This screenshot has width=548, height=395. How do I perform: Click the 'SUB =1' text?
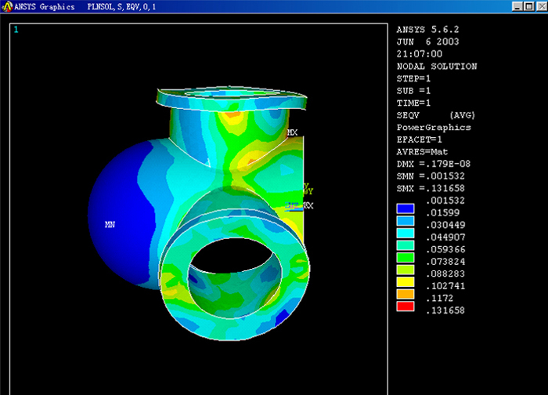coord(414,91)
